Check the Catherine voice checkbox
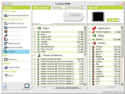 (x=90, y=59)
